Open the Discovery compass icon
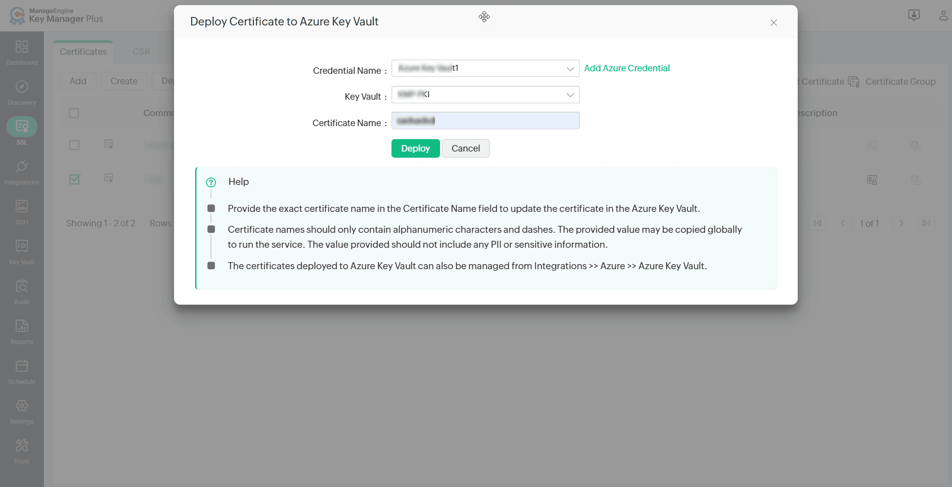 click(22, 87)
